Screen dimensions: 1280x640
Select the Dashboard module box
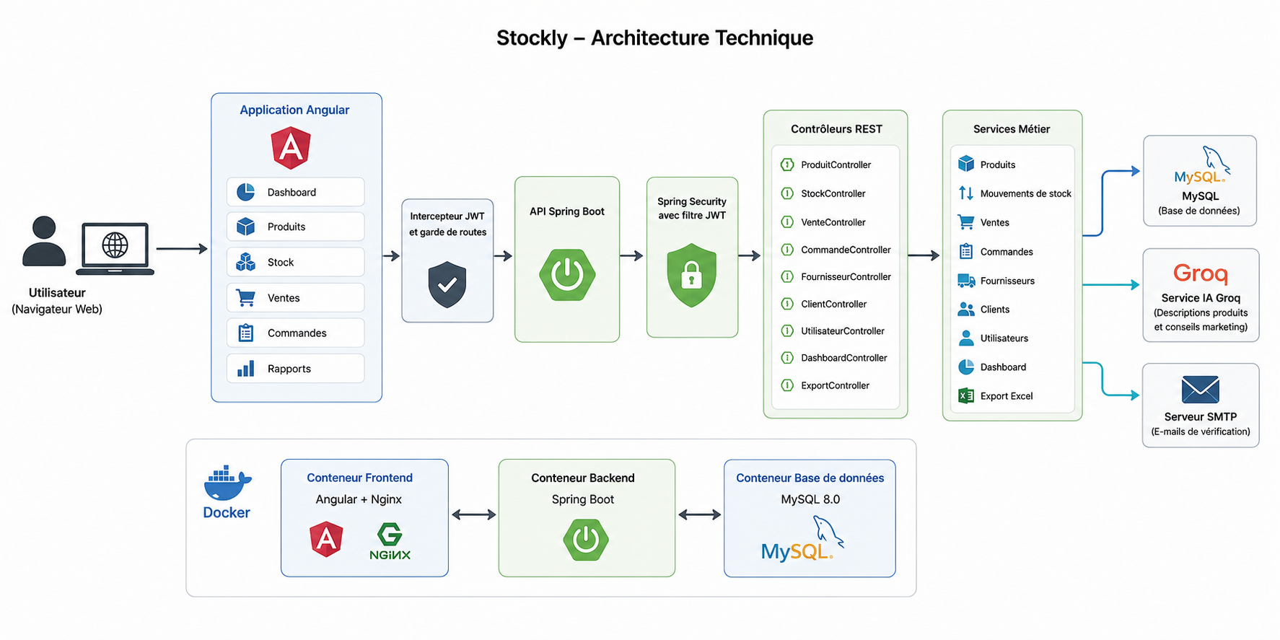(295, 192)
